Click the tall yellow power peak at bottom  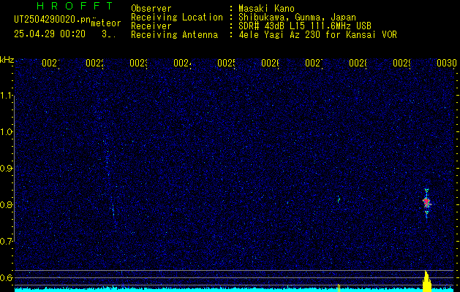[x=427, y=280]
